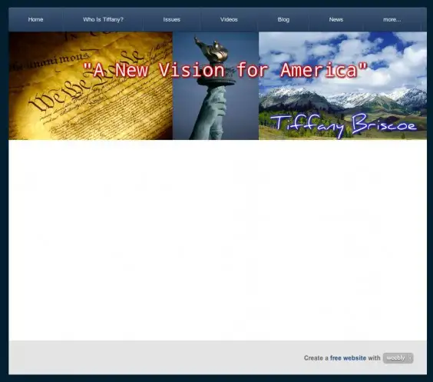Click the Weebly badge button
This screenshot has height=382, width=433.
click(x=398, y=358)
